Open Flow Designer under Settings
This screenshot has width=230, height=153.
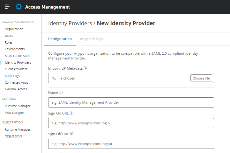[15, 113]
